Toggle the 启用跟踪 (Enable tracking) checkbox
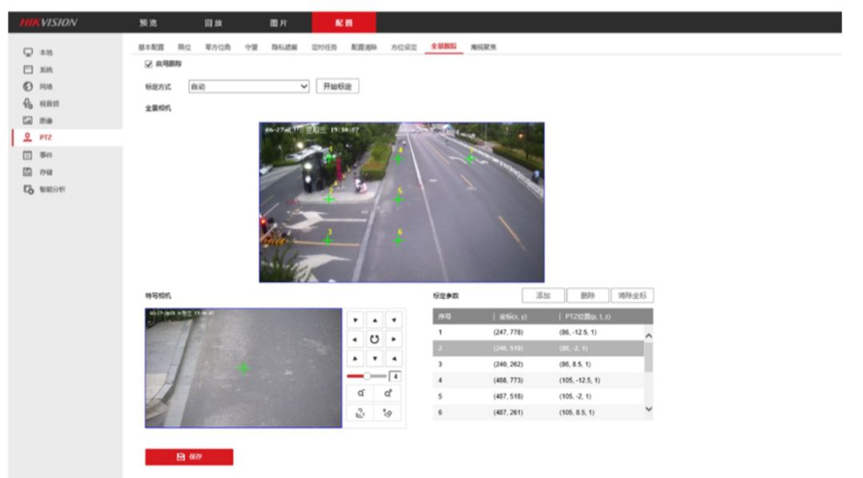This screenshot has width=863, height=478. click(x=149, y=64)
